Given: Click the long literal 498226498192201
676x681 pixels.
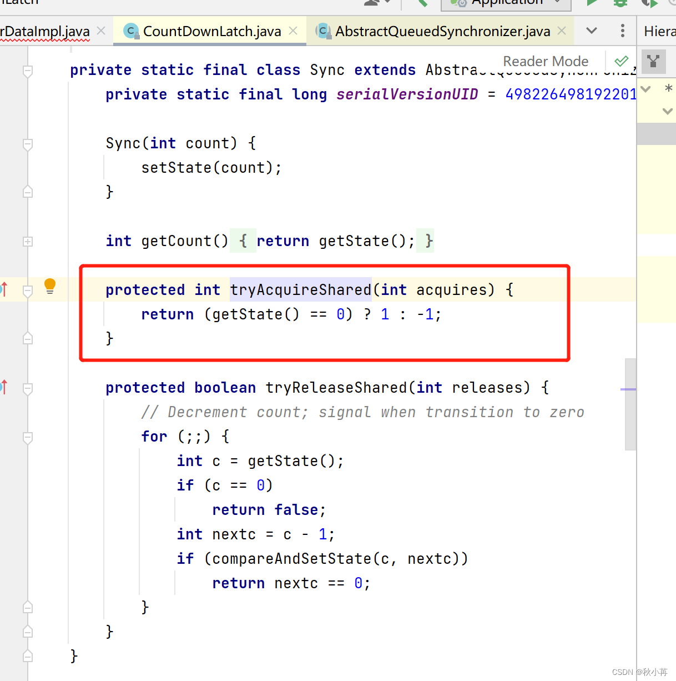Looking at the screenshot, I should (x=571, y=94).
